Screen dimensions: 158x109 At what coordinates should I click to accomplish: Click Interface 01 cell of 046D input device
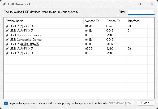click(x=129, y=31)
